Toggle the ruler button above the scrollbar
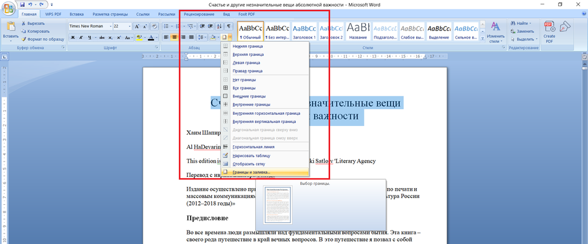 (x=585, y=57)
